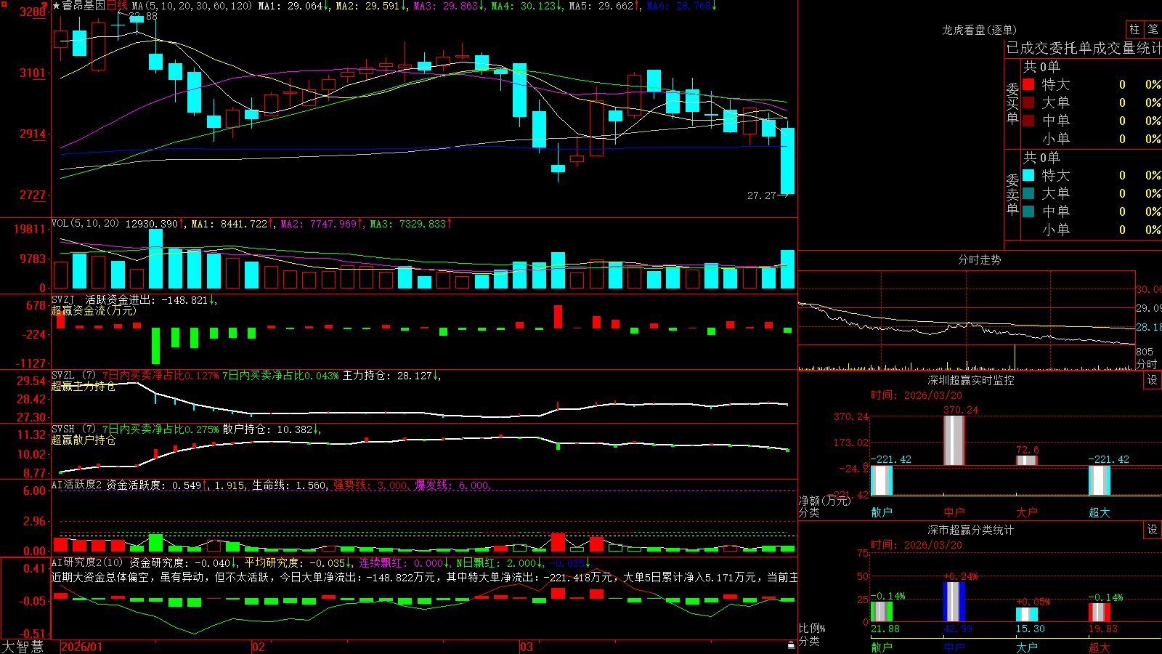Click the cyan 特大 sell-order color swatch
Image resolution: width=1162 pixels, height=654 pixels.
tap(1028, 175)
